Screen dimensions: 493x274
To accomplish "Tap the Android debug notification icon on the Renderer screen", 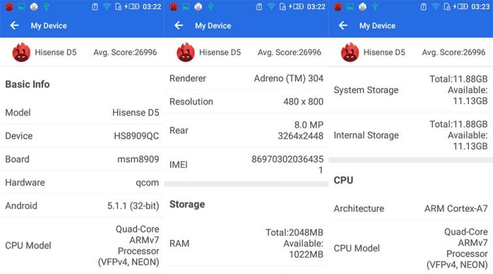I will [198, 7].
